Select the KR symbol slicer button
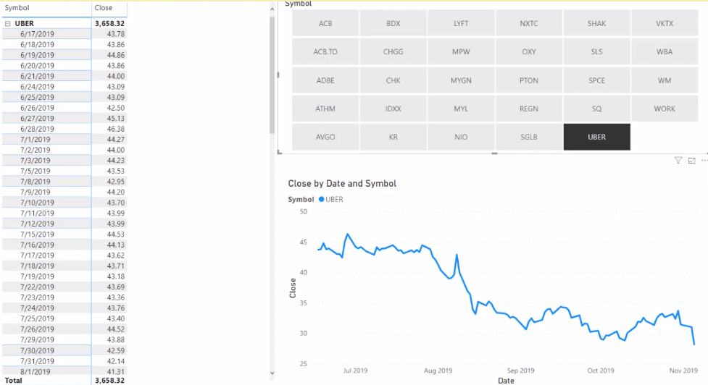This screenshot has width=708, height=385. point(393,137)
